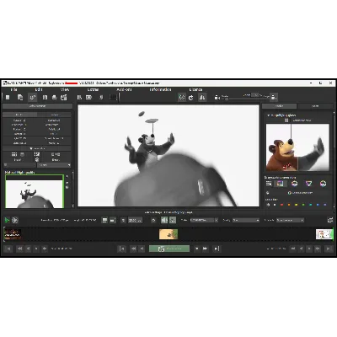This screenshot has height=337, width=337.
Task: Click the triangular color filter icon
Action: click(308, 184)
